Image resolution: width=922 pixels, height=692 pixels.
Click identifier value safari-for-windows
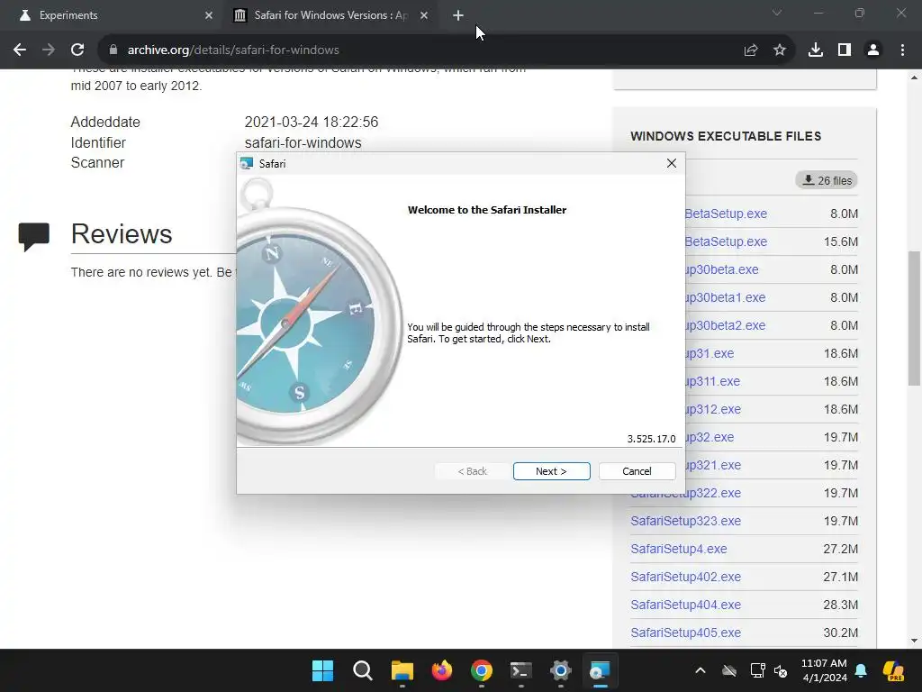tap(303, 143)
